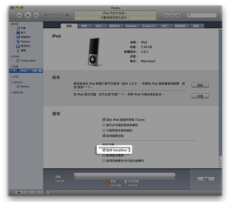This screenshot has width=231, height=202.
Task: Click the volume slider track
Action: [56, 15]
